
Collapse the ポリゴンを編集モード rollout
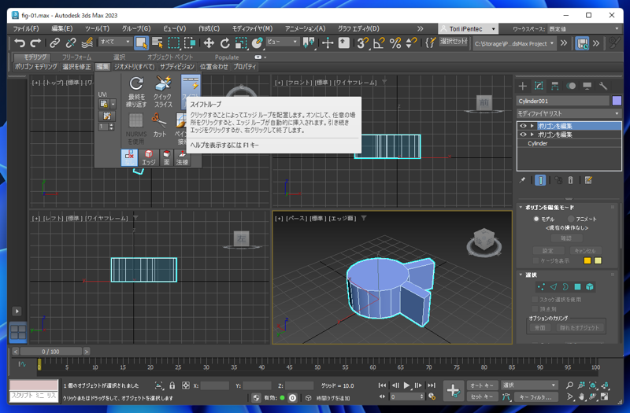(521, 208)
